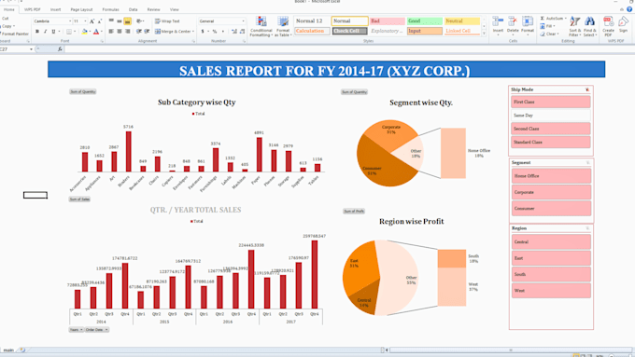Clear filter on Ship Mode slicer
This screenshot has width=635, height=357.
point(587,89)
